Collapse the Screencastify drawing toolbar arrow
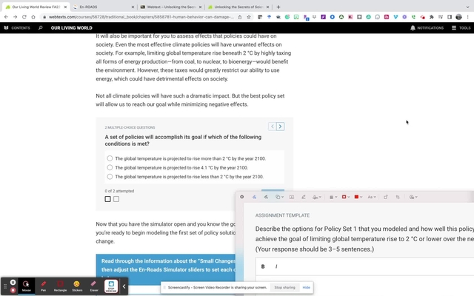This screenshot has width=474, height=296. coord(124,286)
